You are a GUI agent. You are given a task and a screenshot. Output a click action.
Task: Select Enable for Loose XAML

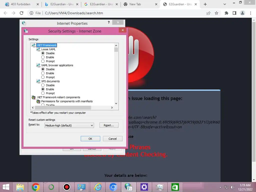(x=43, y=57)
